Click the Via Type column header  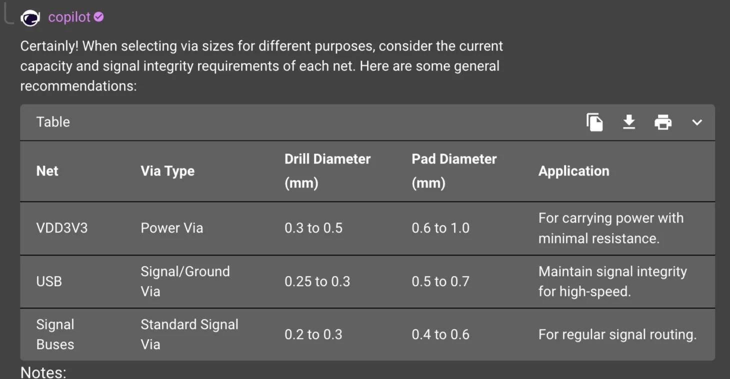(x=167, y=171)
